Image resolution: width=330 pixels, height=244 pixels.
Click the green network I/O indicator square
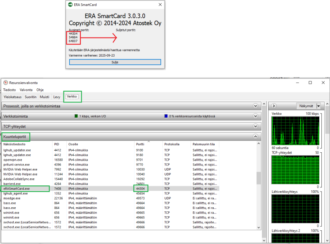pos(76,116)
